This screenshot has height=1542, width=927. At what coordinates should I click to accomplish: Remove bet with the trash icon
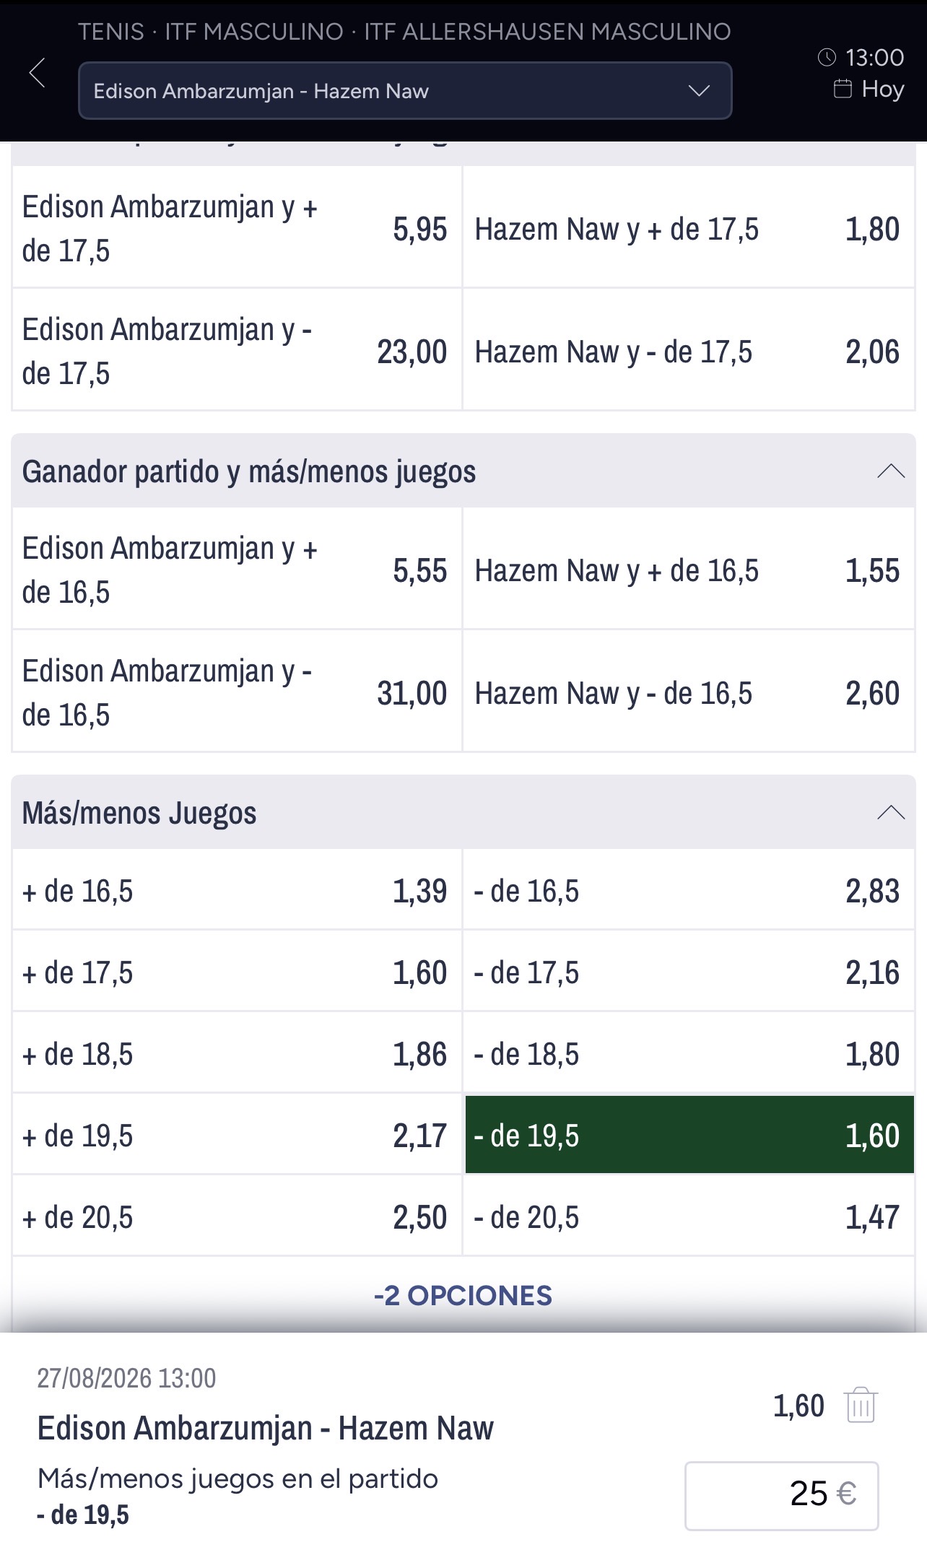tap(861, 1405)
